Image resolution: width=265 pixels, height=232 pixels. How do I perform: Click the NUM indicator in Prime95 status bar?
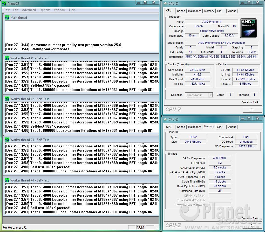140,227
